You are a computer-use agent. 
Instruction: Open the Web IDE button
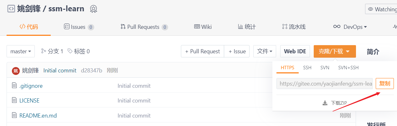tap(295, 51)
